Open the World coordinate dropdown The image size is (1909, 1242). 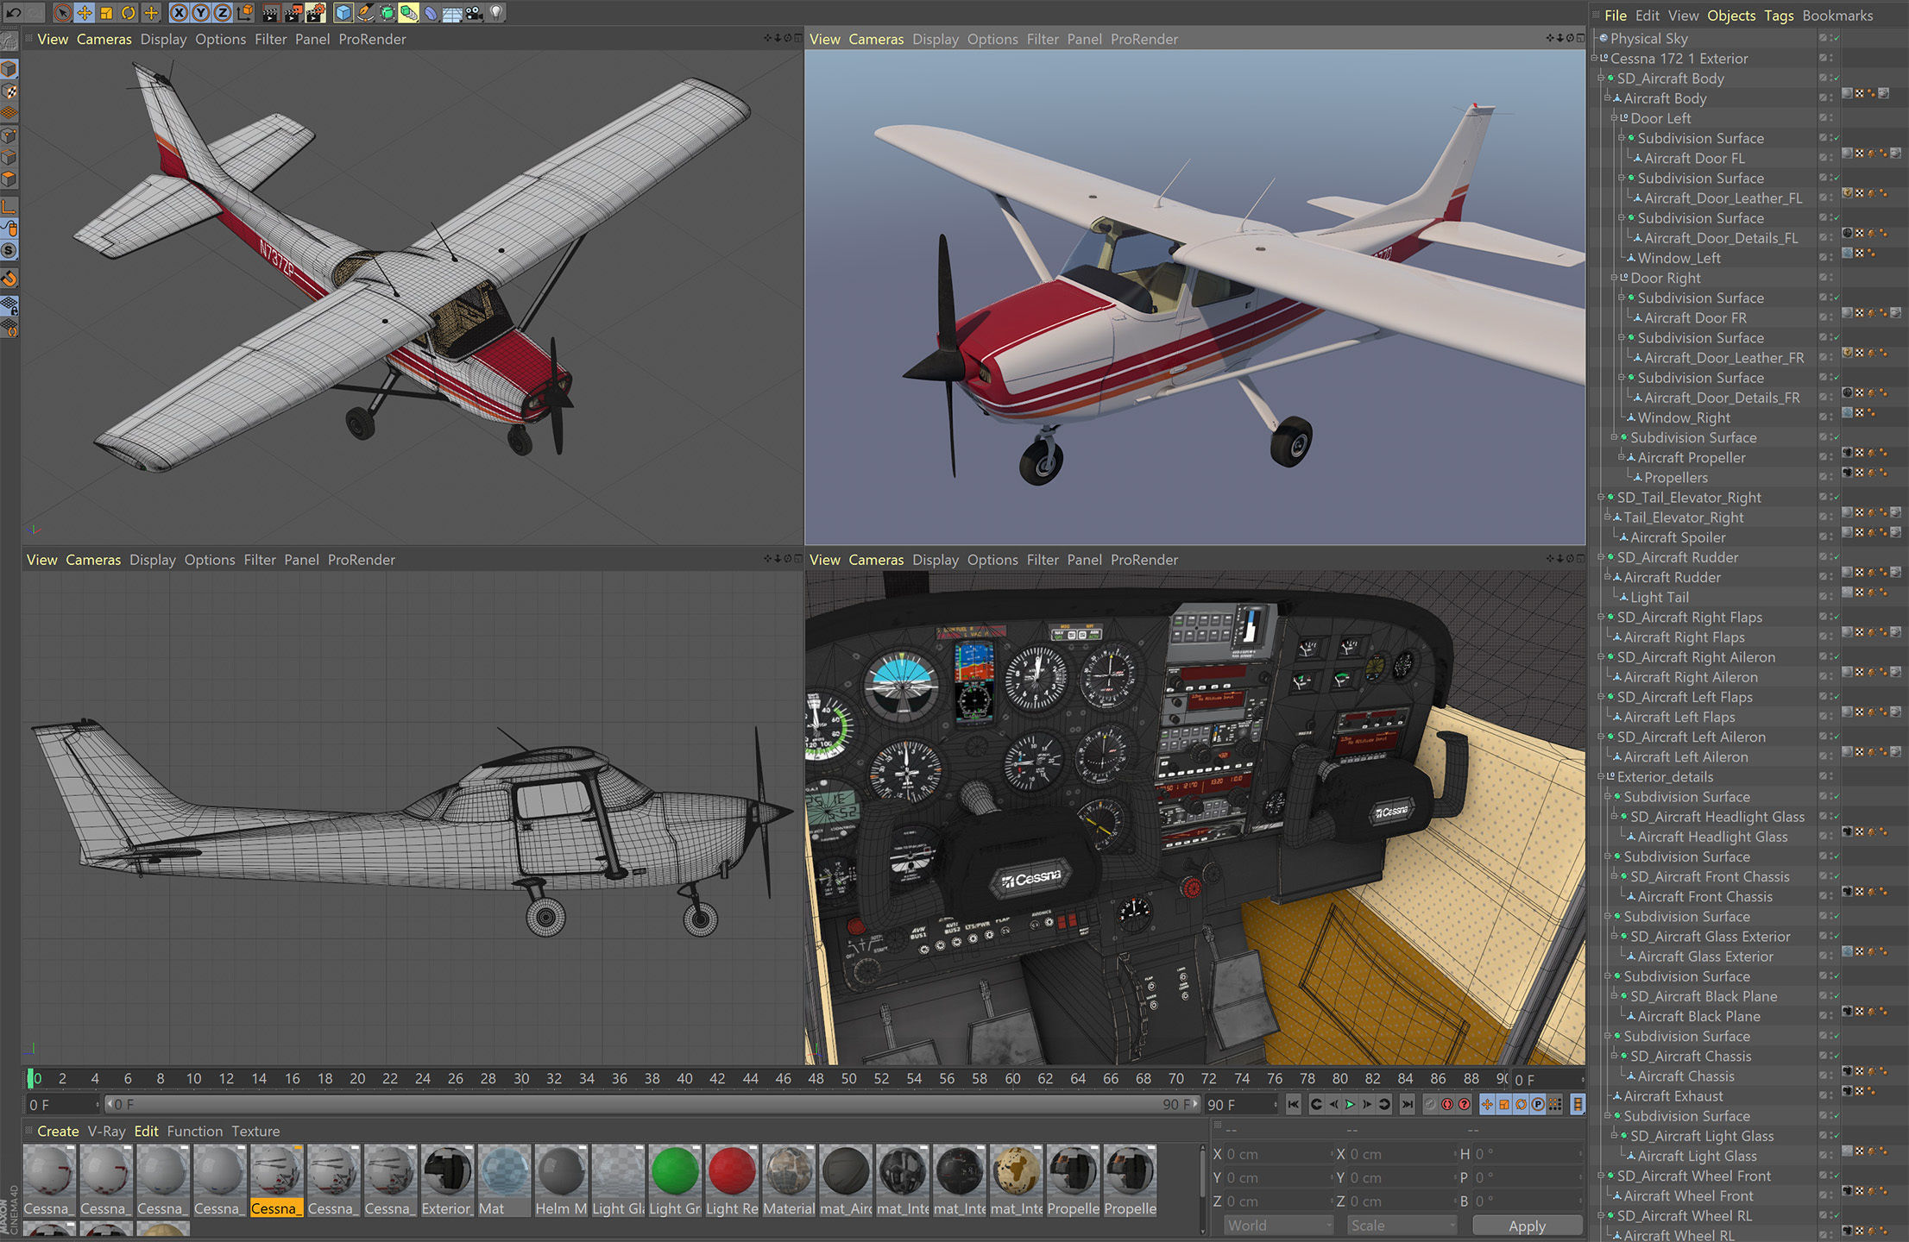1277,1226
